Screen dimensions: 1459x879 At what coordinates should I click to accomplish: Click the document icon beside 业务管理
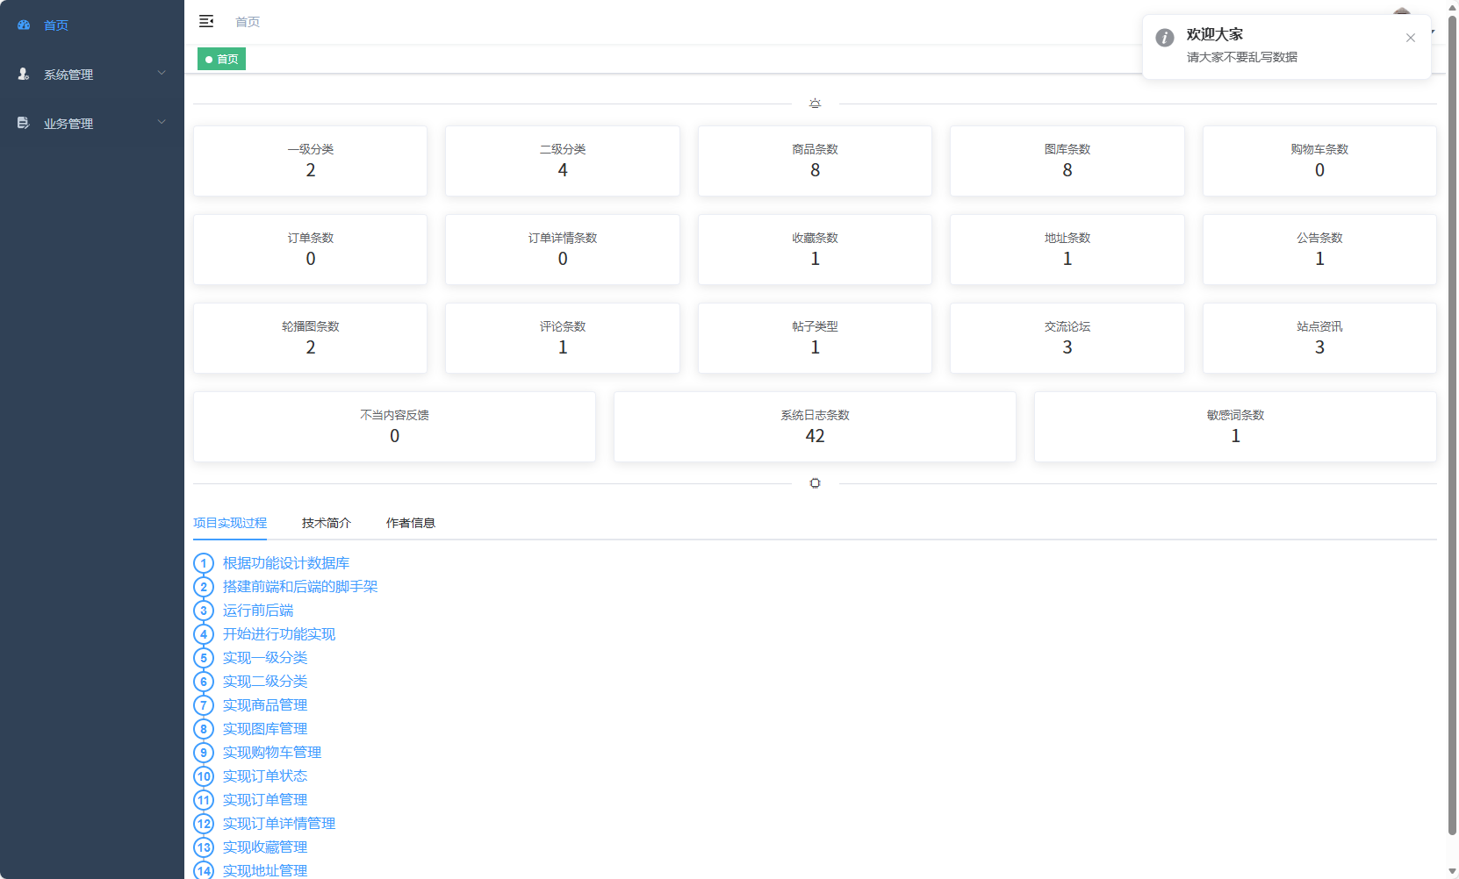[24, 124]
